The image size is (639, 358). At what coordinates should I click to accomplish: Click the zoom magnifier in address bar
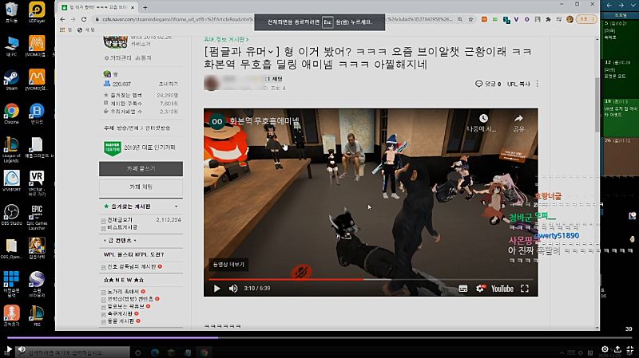pyautogui.click(x=460, y=19)
